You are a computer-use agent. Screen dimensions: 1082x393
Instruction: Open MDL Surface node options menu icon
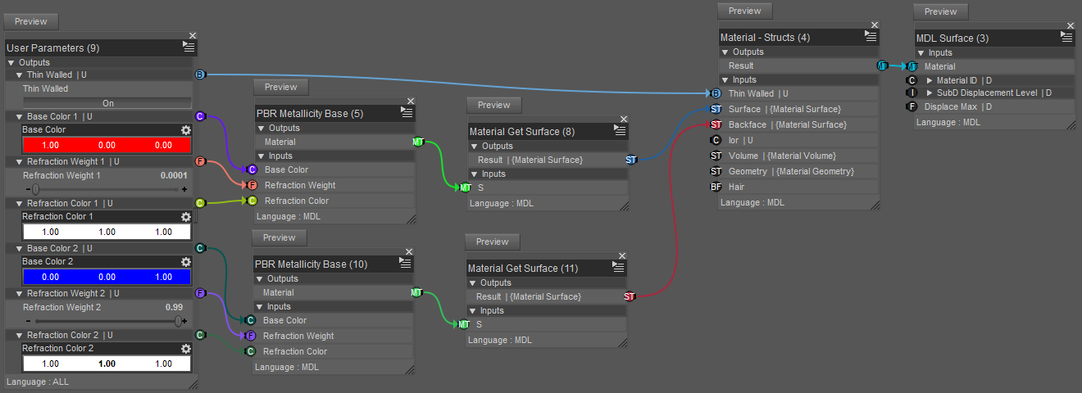pyautogui.click(x=1068, y=38)
